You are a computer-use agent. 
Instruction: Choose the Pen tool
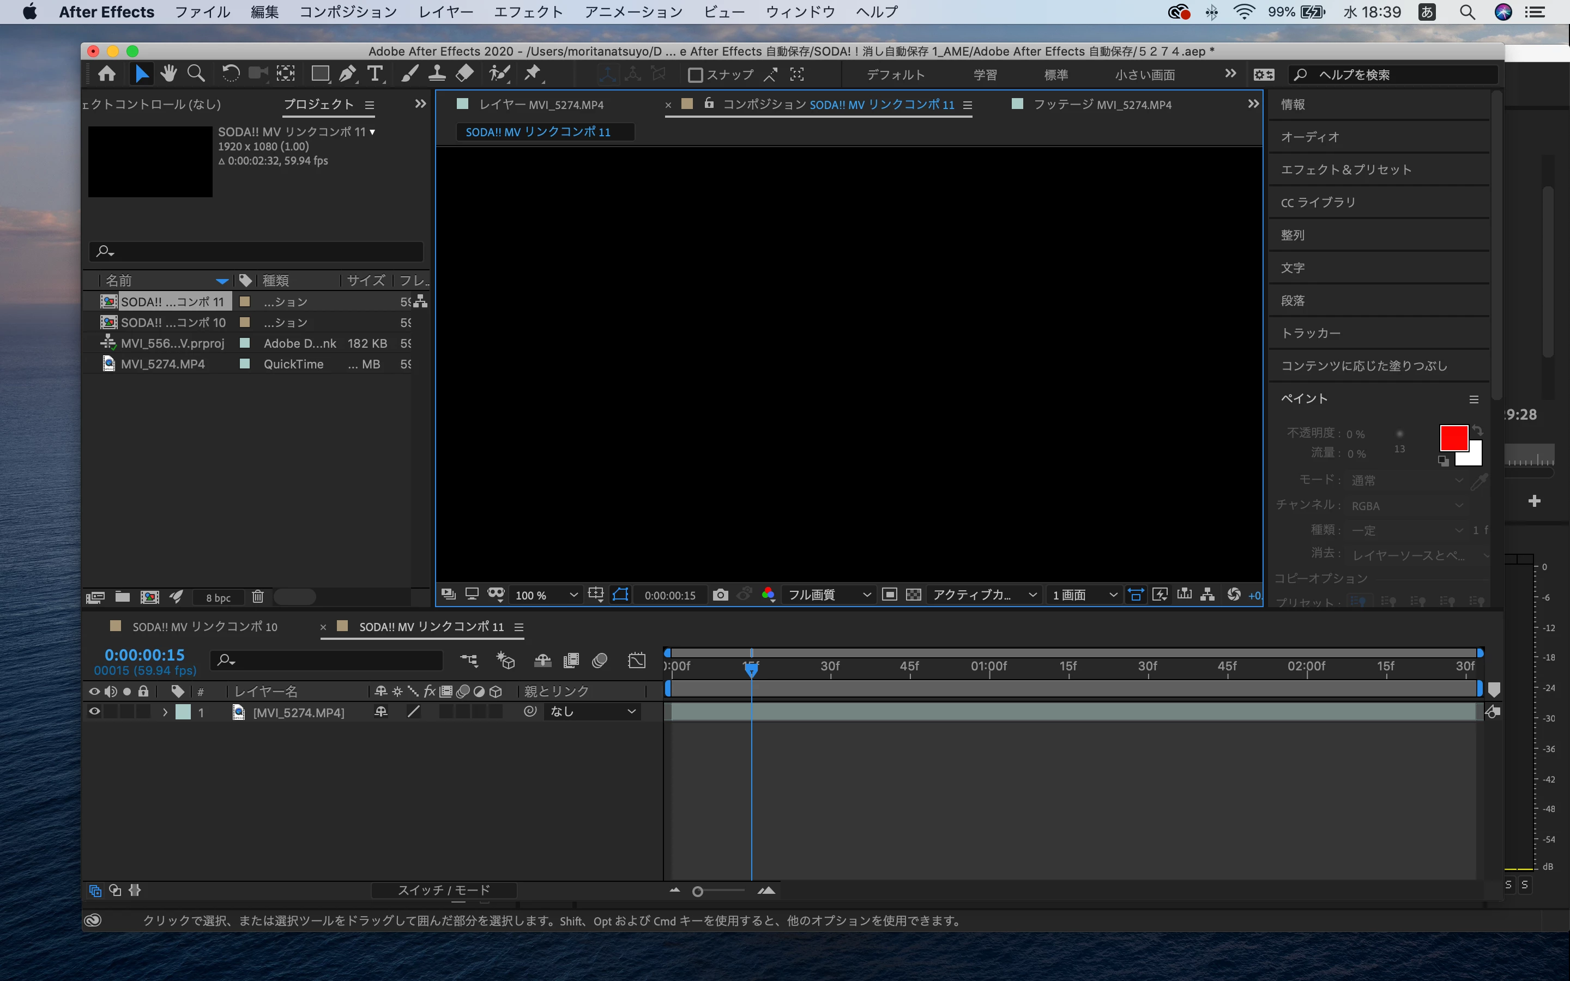pos(348,74)
